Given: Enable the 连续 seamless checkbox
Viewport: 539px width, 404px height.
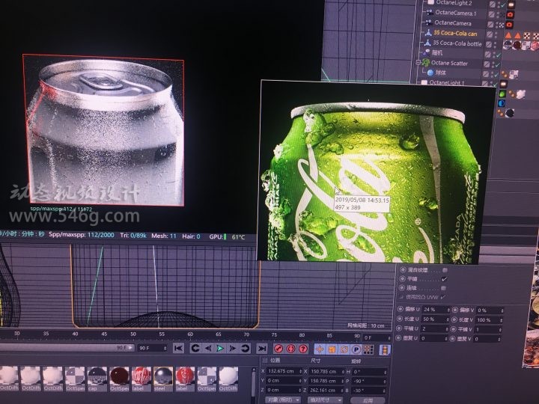Looking at the screenshot, I should (x=443, y=288).
